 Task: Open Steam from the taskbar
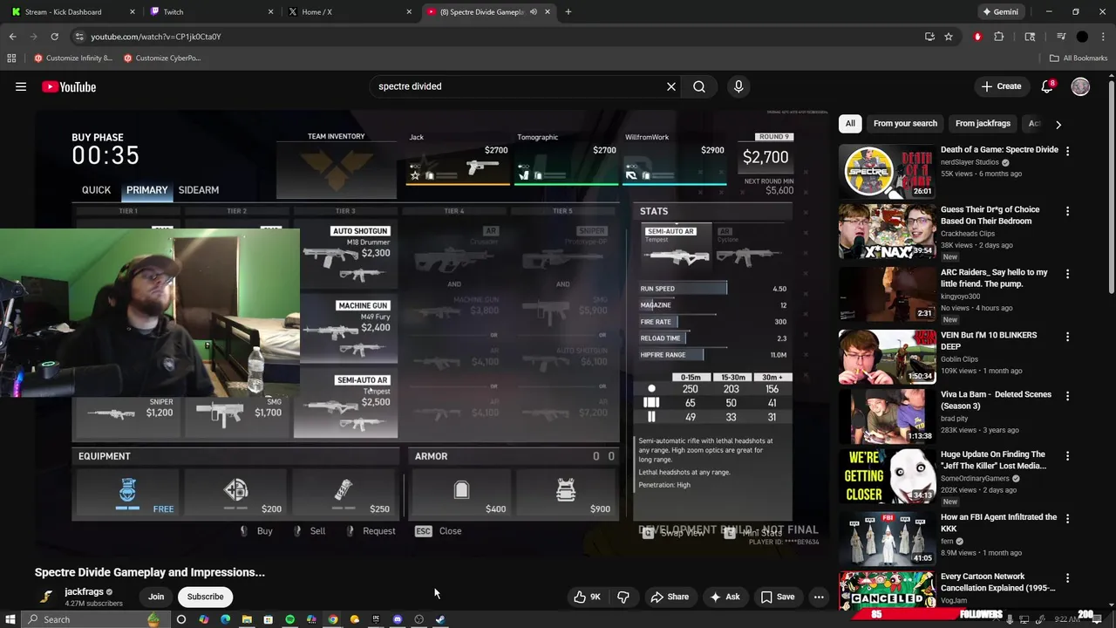coord(440,619)
